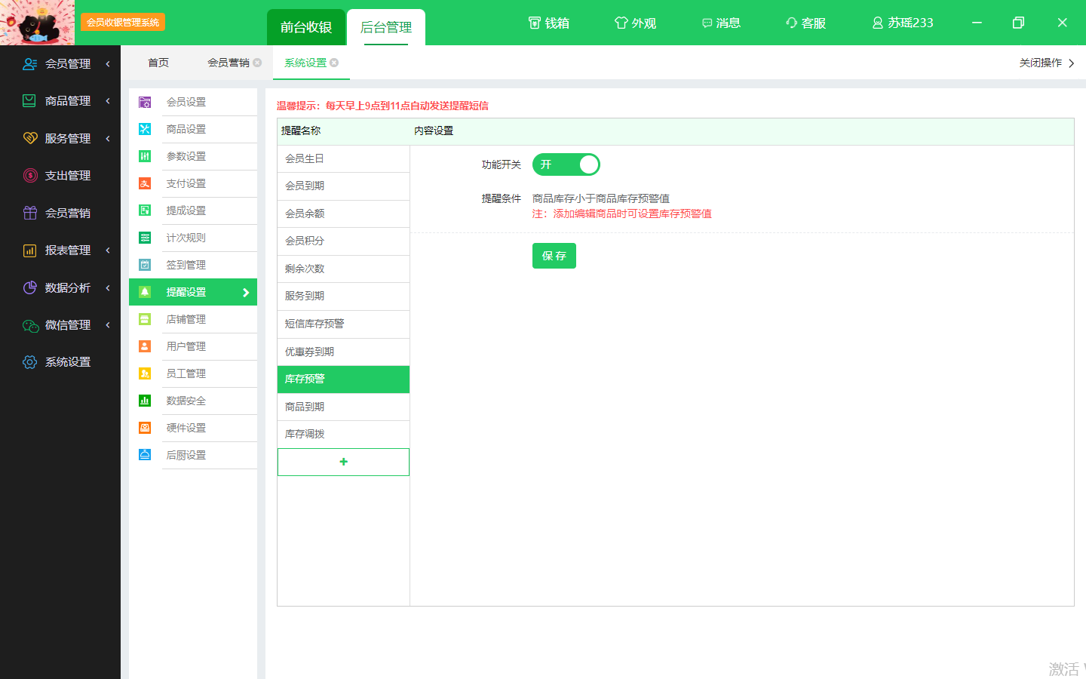Open user account 苏瑶233

903,23
